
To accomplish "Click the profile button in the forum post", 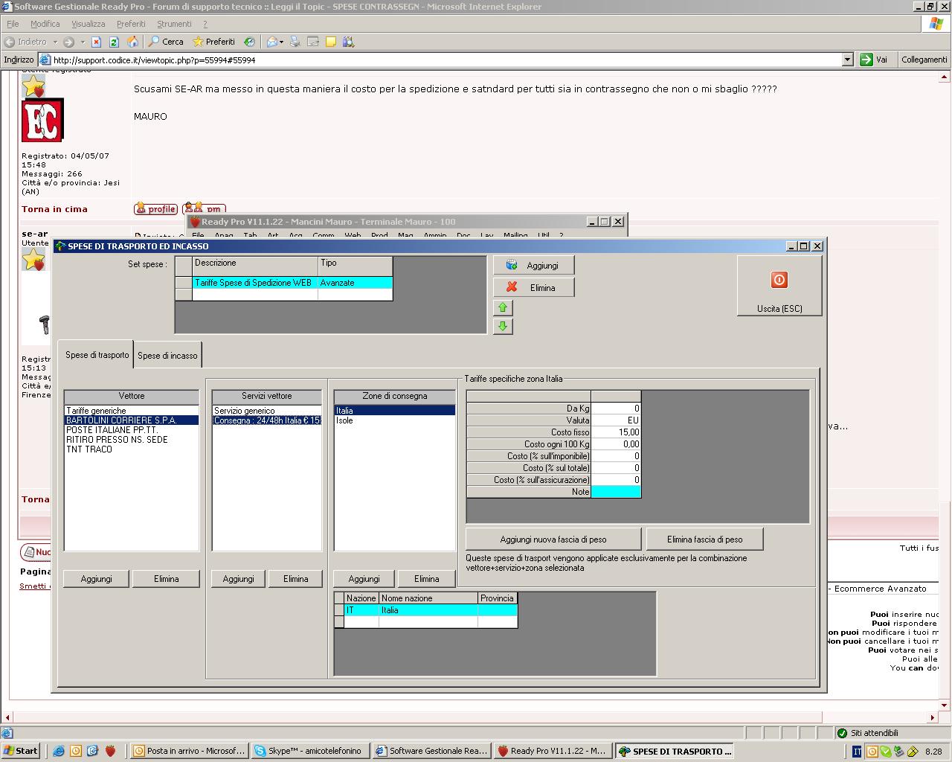I will (156, 209).
